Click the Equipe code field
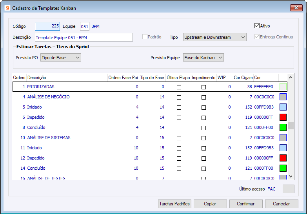This screenshot has height=214, width=307. 85,26
